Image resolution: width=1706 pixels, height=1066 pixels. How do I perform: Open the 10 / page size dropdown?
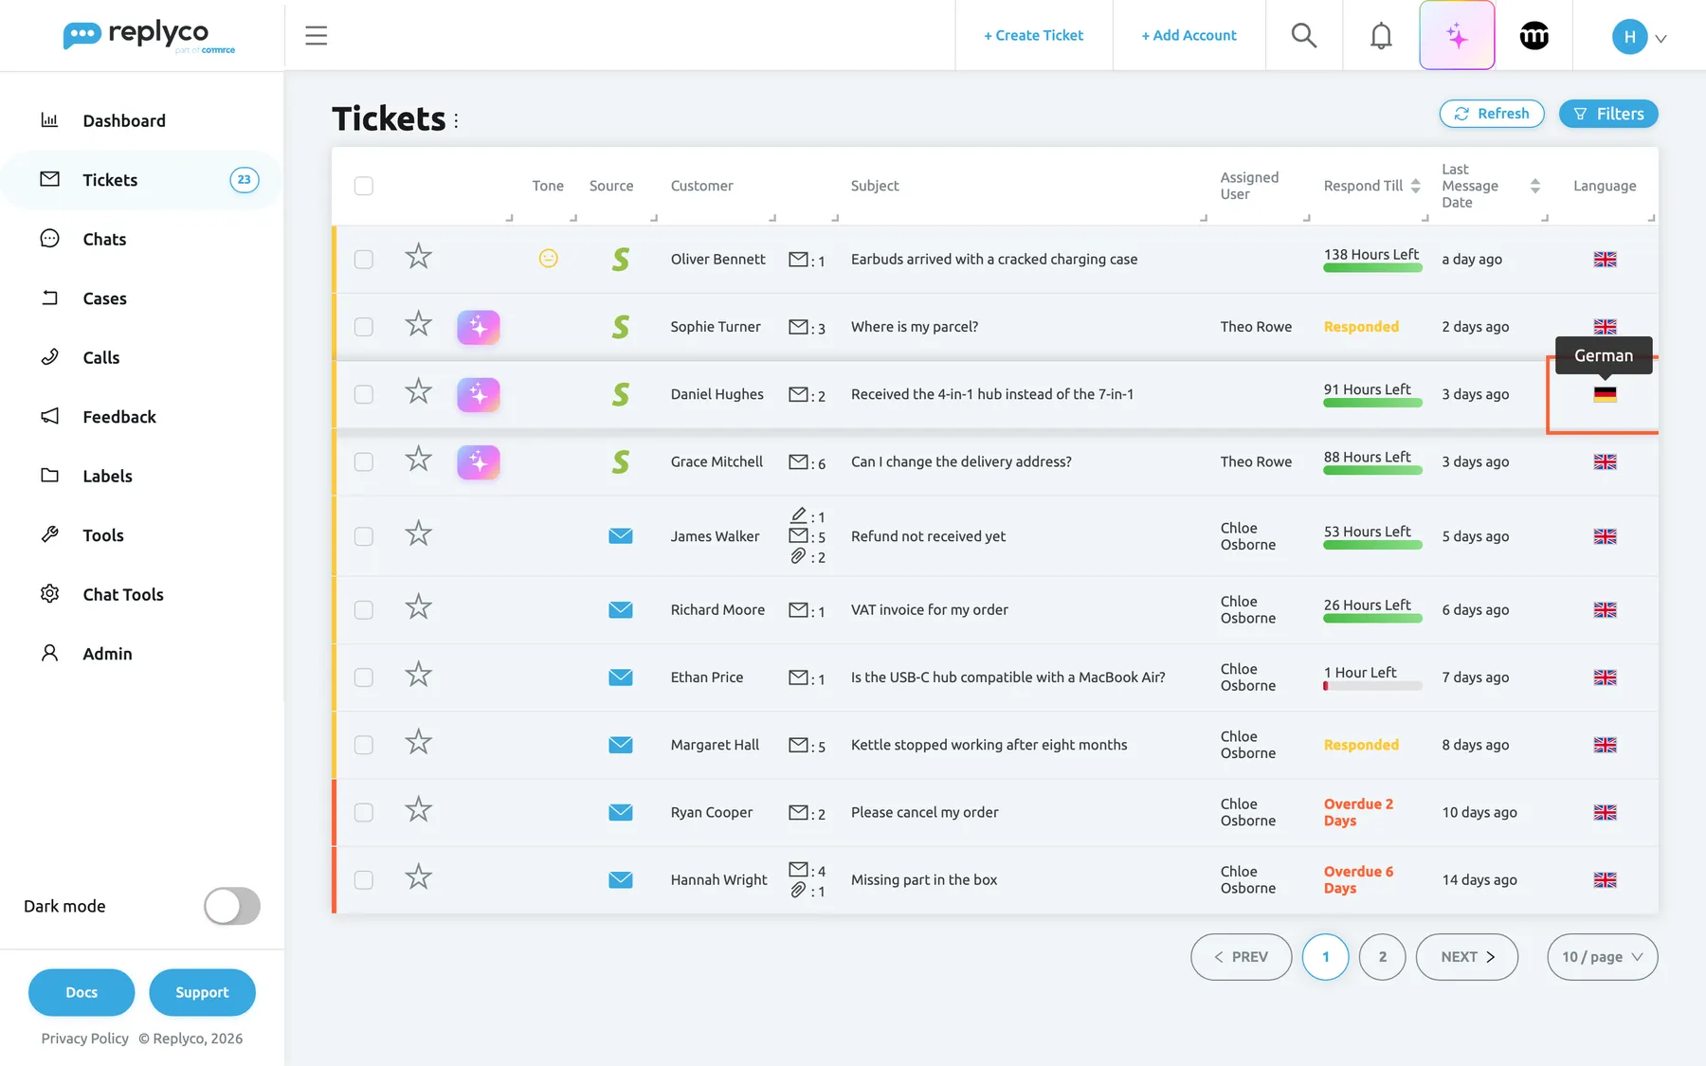pyautogui.click(x=1602, y=957)
